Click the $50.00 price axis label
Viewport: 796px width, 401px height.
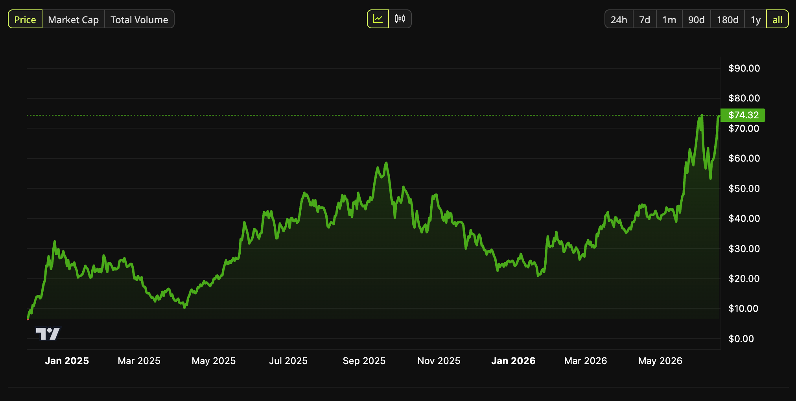[744, 189]
